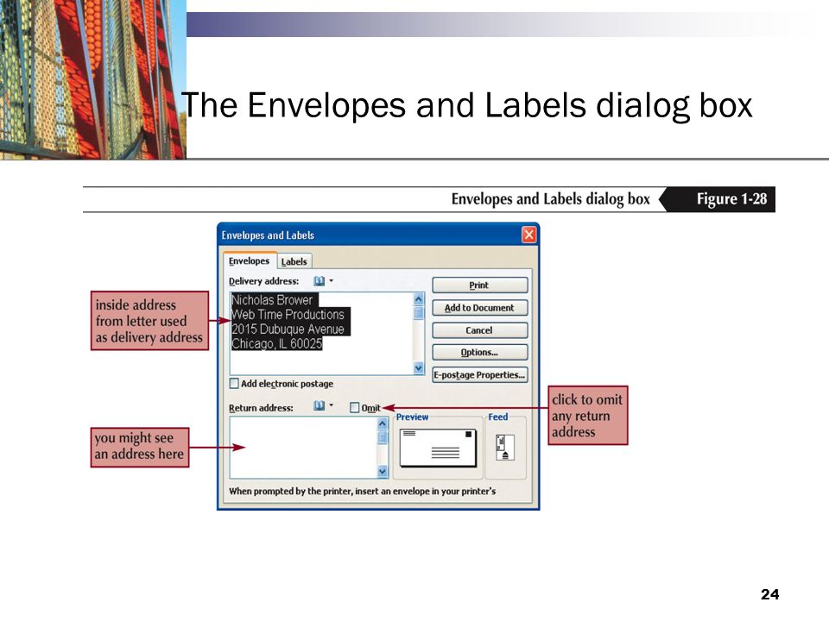
Task: Click the 'Chicago, IL 60025' address line
Action: tap(276, 344)
